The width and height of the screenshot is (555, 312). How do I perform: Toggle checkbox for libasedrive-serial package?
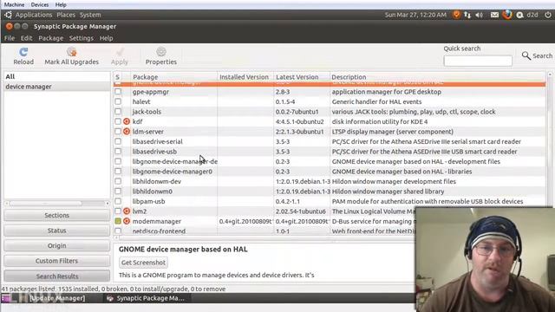pos(118,141)
